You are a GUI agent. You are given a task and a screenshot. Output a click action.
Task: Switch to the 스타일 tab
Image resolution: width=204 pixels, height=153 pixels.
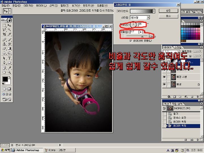point(178,47)
